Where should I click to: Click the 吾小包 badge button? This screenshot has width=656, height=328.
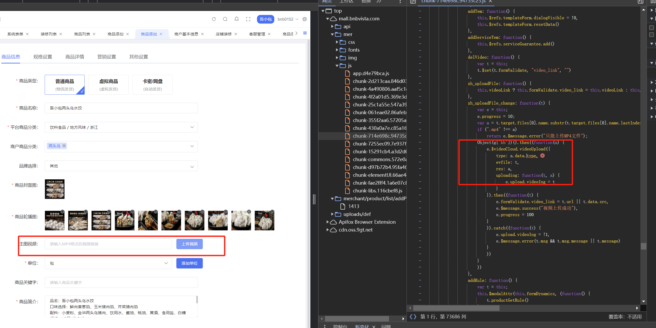[265, 19]
